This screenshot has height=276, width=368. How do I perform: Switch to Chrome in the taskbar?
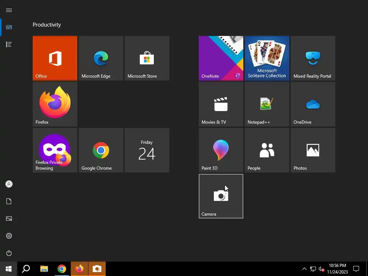(62, 269)
